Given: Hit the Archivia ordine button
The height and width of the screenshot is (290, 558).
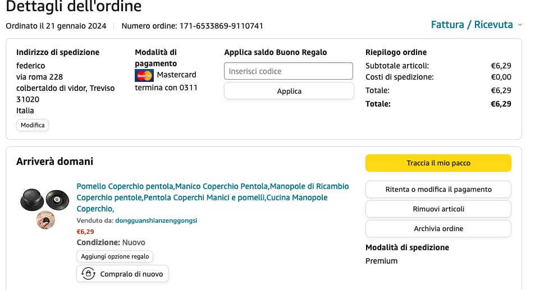Looking at the screenshot, I should click(438, 229).
